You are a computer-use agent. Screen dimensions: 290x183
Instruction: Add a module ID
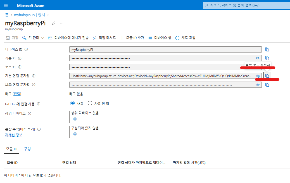tap(132, 38)
